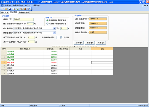Open the 评标基准价 method dropdown
Image resolution: width=149 pixels, height=107 pixels.
point(54,33)
